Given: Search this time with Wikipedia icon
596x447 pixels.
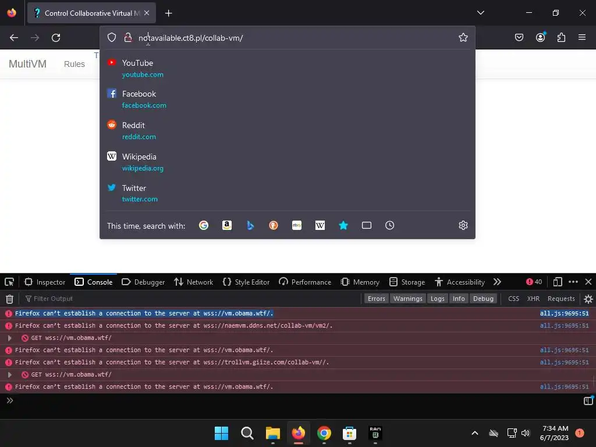Looking at the screenshot, I should [320, 225].
